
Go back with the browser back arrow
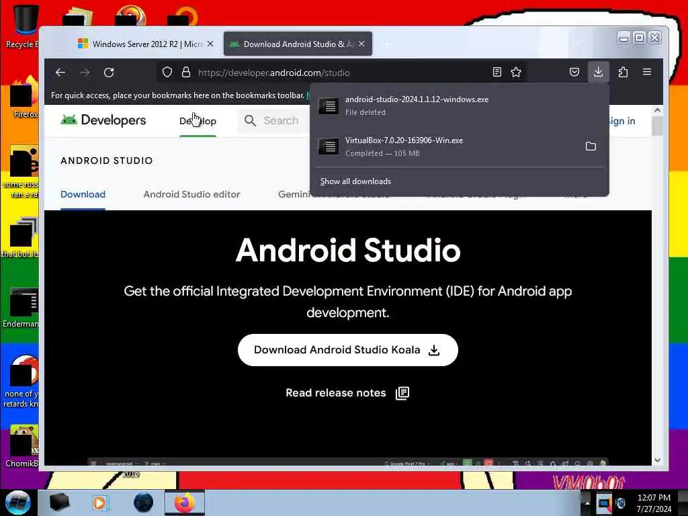tap(60, 73)
